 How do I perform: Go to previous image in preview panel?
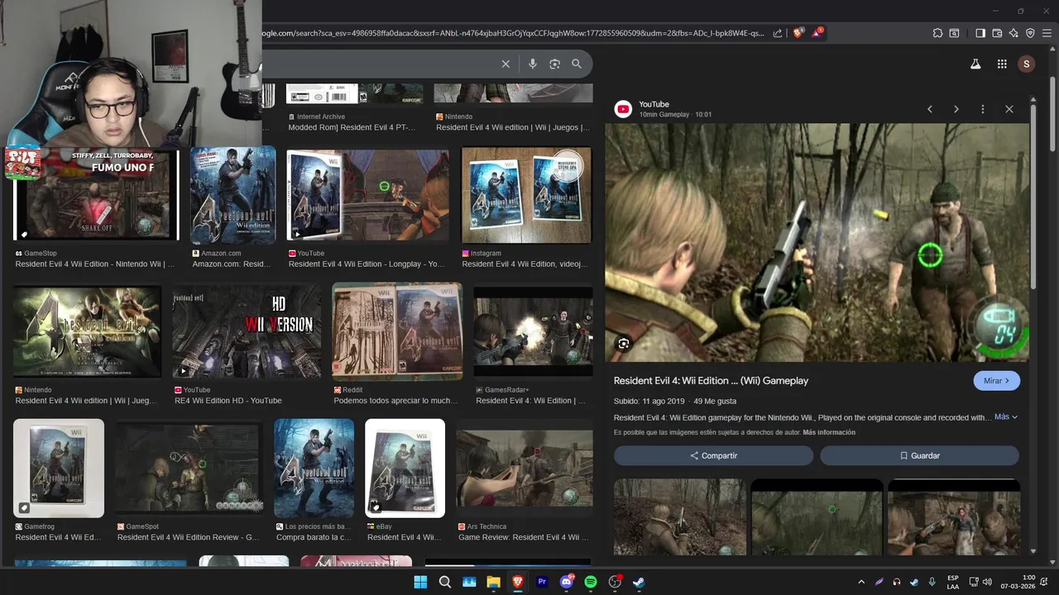(x=930, y=109)
